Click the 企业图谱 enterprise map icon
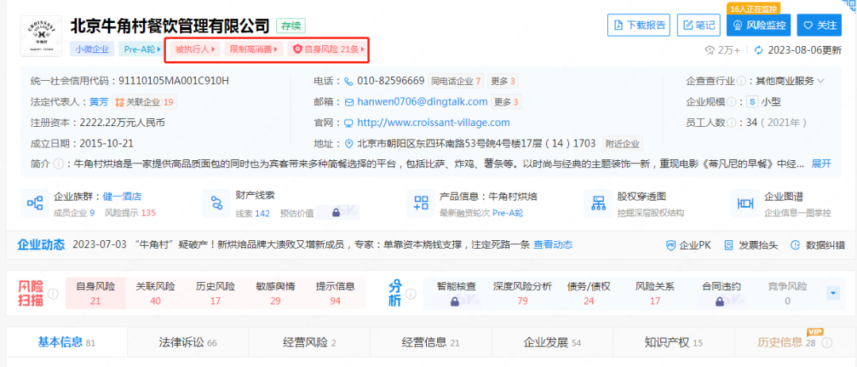Screen dimensions: 857x367 pos(744,204)
